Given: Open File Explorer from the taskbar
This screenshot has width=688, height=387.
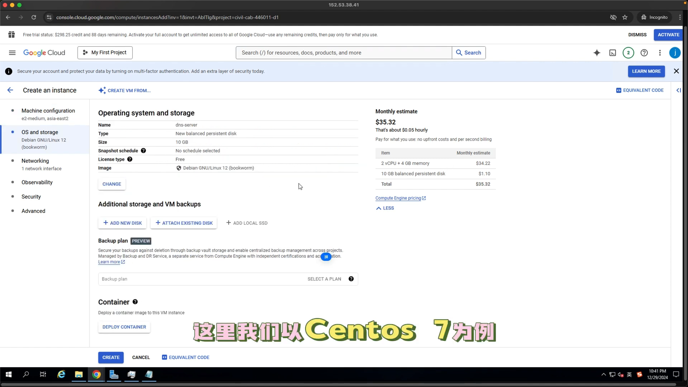Looking at the screenshot, I should pos(79,374).
